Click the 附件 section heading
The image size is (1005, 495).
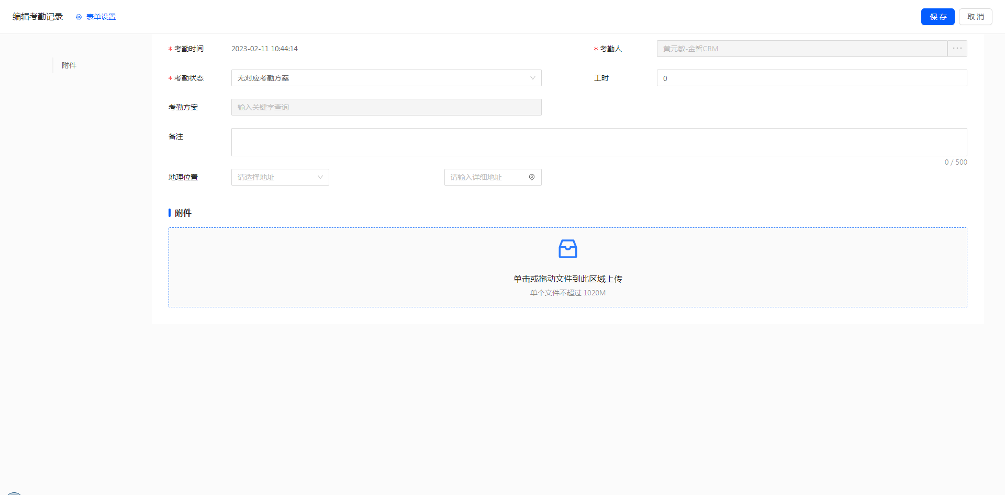pos(183,213)
